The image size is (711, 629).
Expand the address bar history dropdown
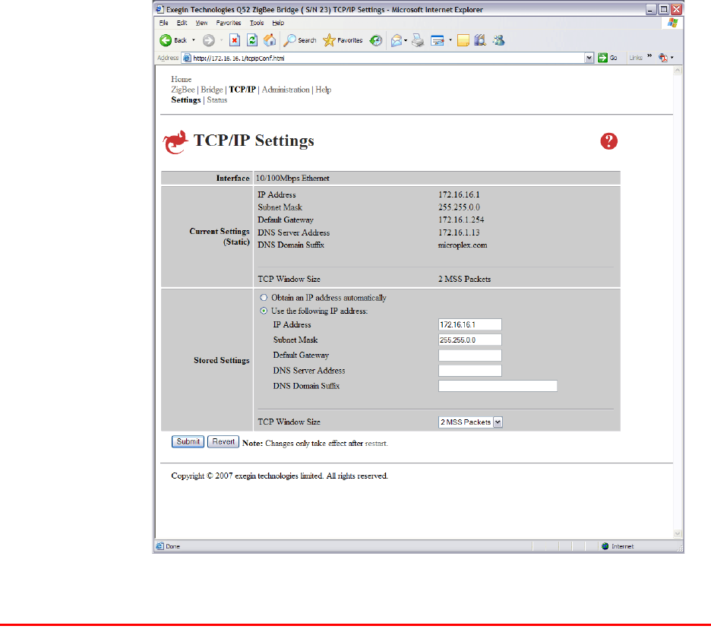click(x=589, y=58)
